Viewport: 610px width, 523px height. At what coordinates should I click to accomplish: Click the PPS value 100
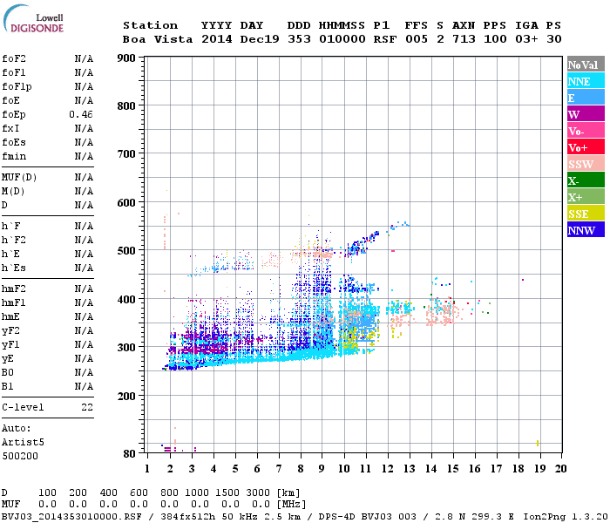495,39
